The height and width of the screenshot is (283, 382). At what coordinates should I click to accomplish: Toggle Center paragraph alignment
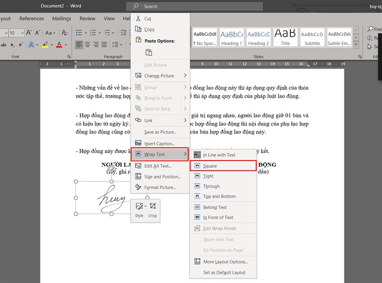click(87, 45)
